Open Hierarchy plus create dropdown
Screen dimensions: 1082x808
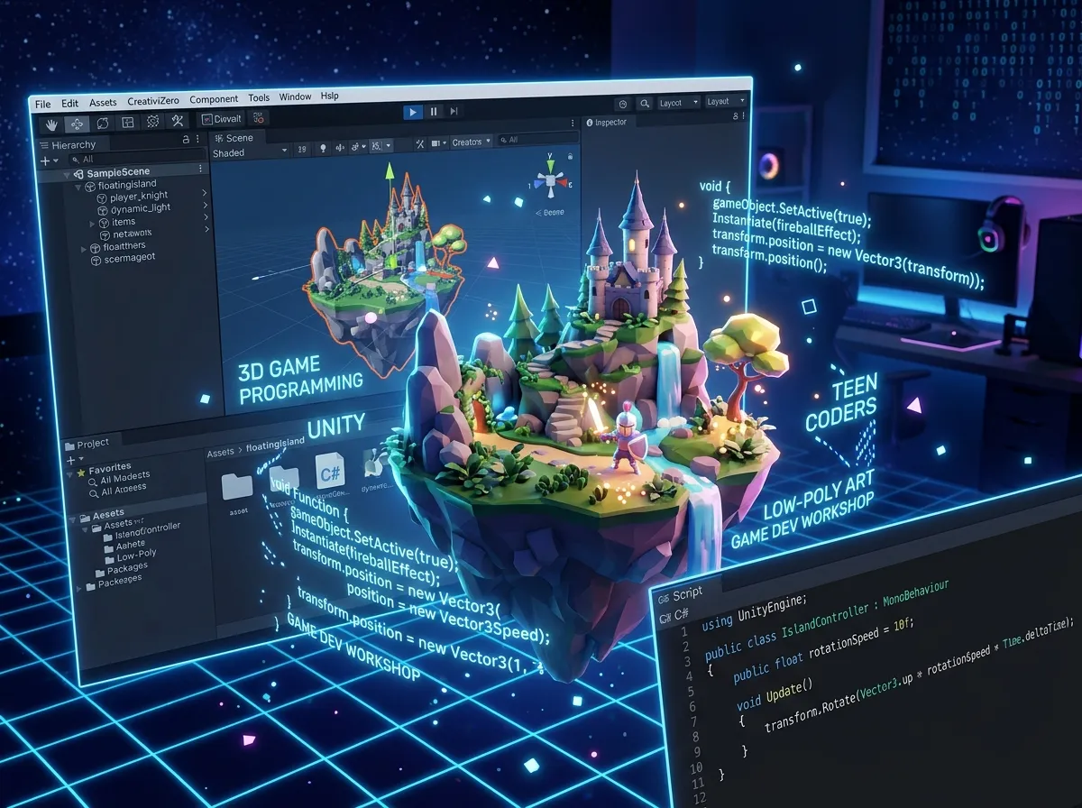(50, 161)
